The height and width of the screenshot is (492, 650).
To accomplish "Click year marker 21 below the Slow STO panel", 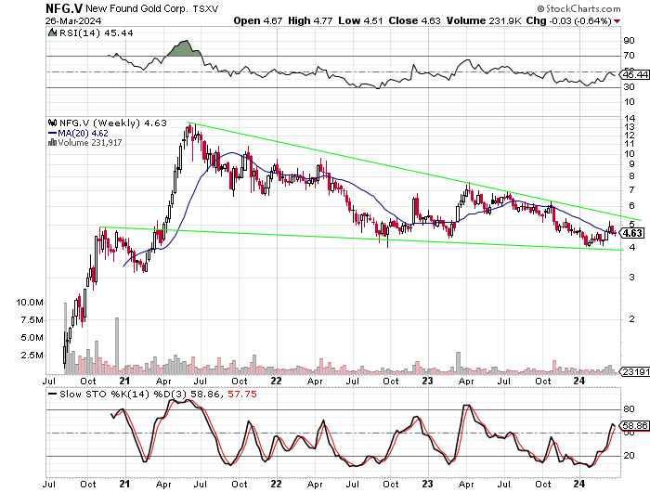I will 124,485.
